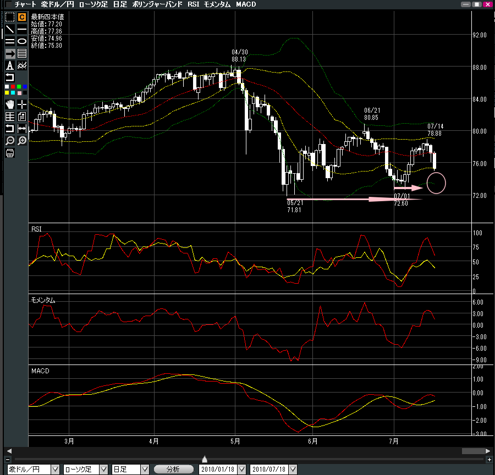Enable the crosshair cursor tool
495x475 pixels.
[22, 104]
